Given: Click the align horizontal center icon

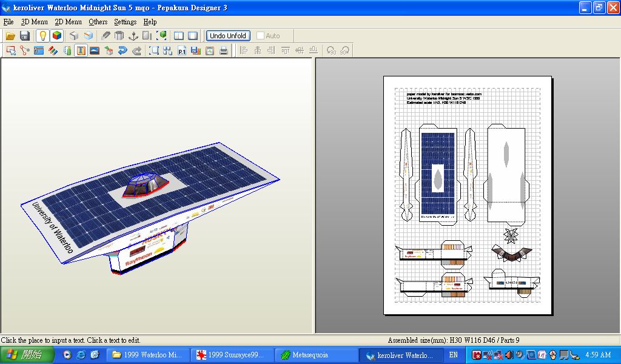Looking at the screenshot, I should pos(257,50).
